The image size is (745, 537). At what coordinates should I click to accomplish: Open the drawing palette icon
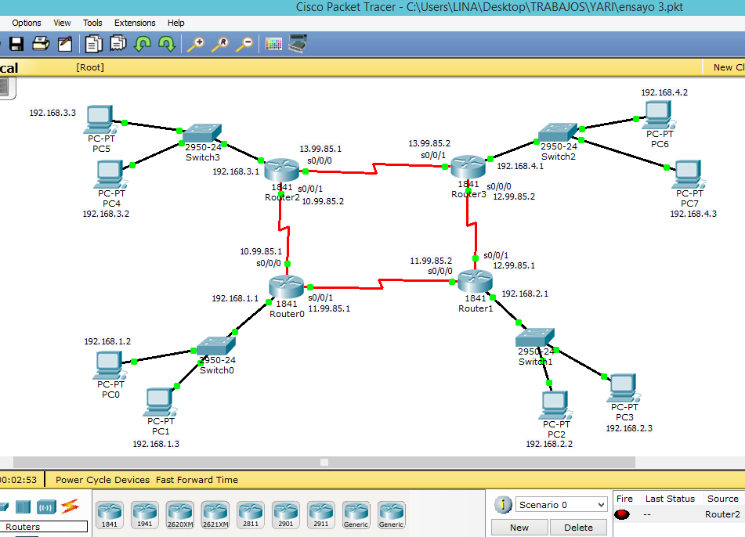[273, 44]
